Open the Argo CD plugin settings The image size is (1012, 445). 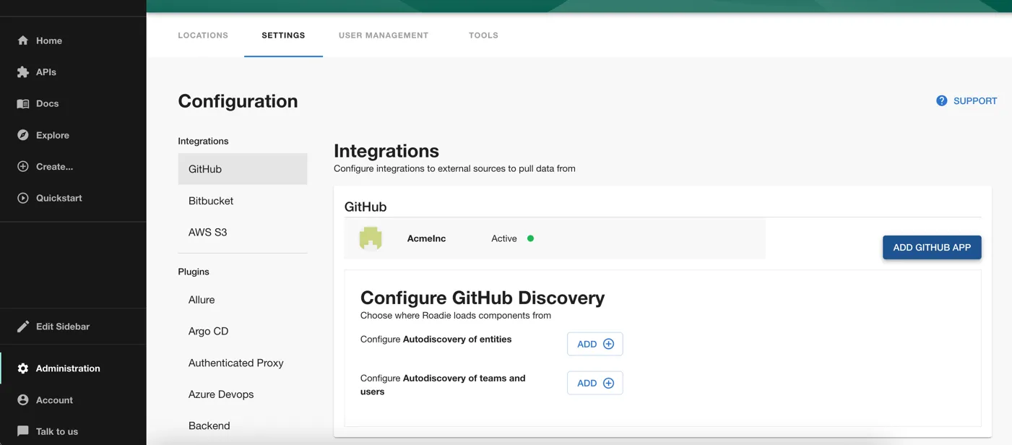click(x=208, y=331)
